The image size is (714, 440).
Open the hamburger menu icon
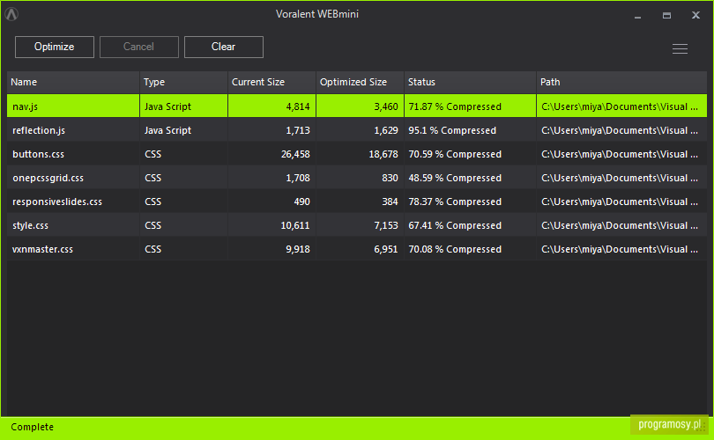[680, 48]
